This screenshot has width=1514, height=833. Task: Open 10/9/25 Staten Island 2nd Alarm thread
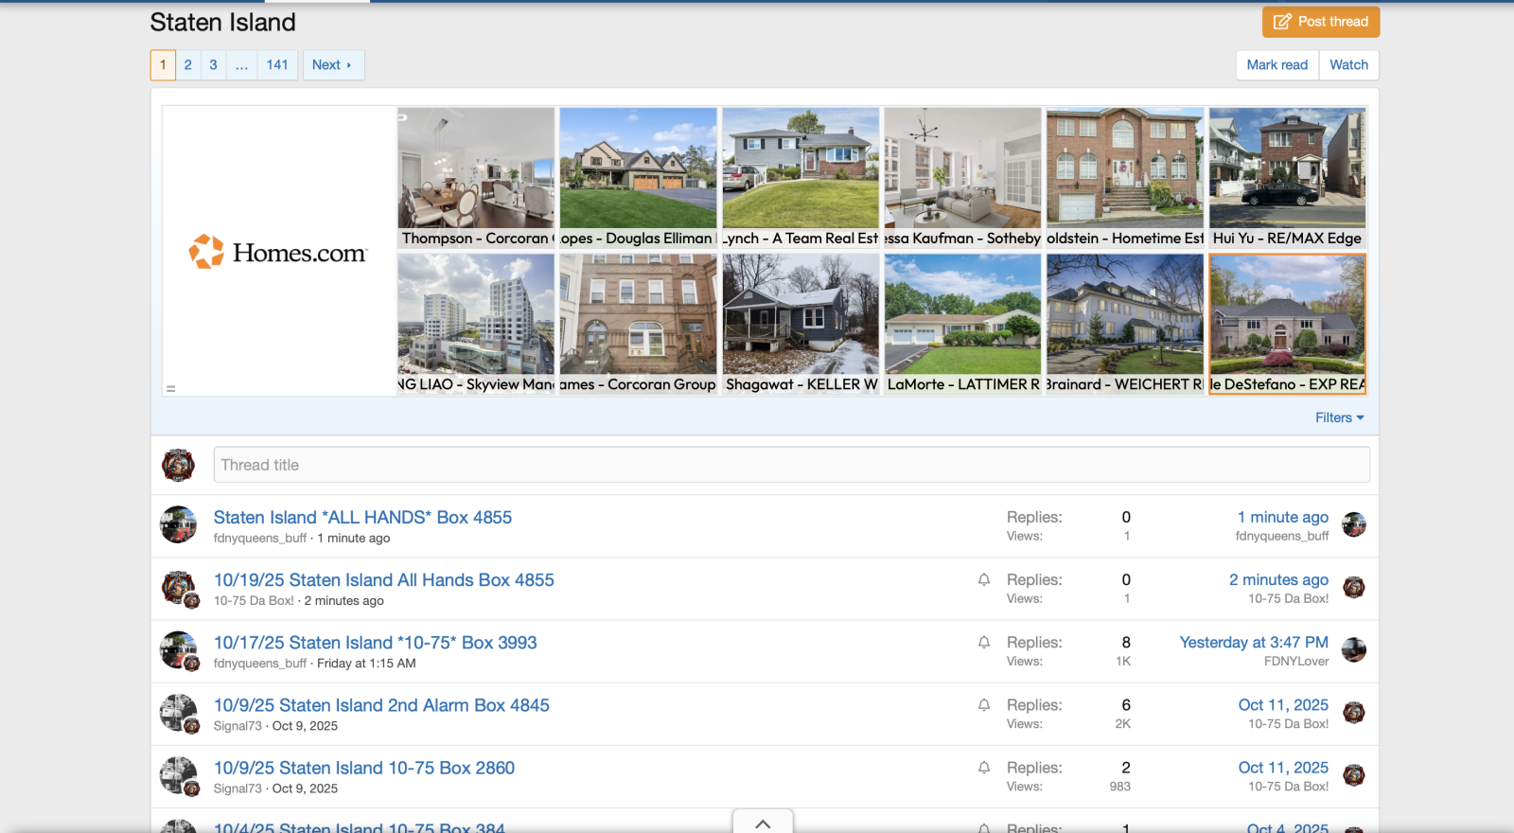pyautogui.click(x=381, y=705)
